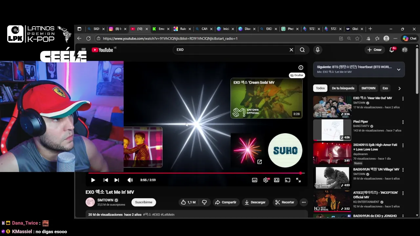Open the SUHO circular end card
The width and height of the screenshot is (420, 236).
coord(285,150)
